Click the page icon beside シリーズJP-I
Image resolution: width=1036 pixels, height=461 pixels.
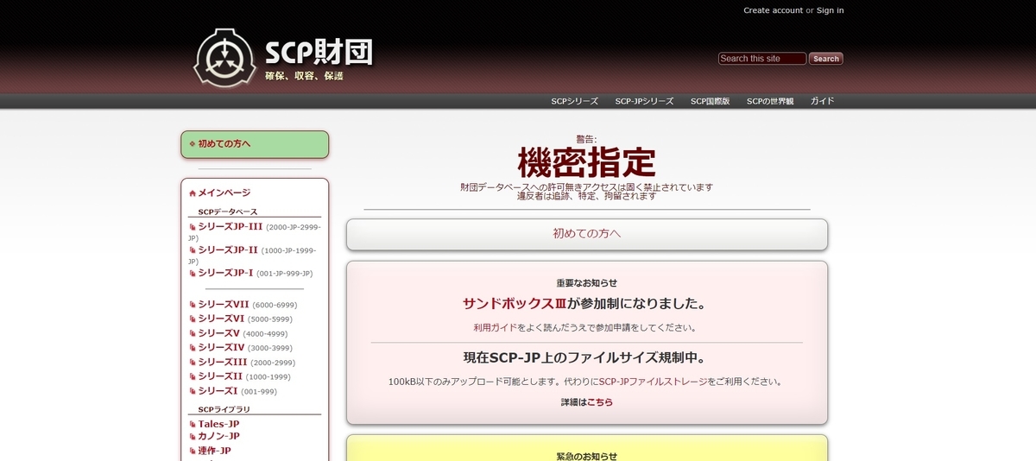click(192, 273)
